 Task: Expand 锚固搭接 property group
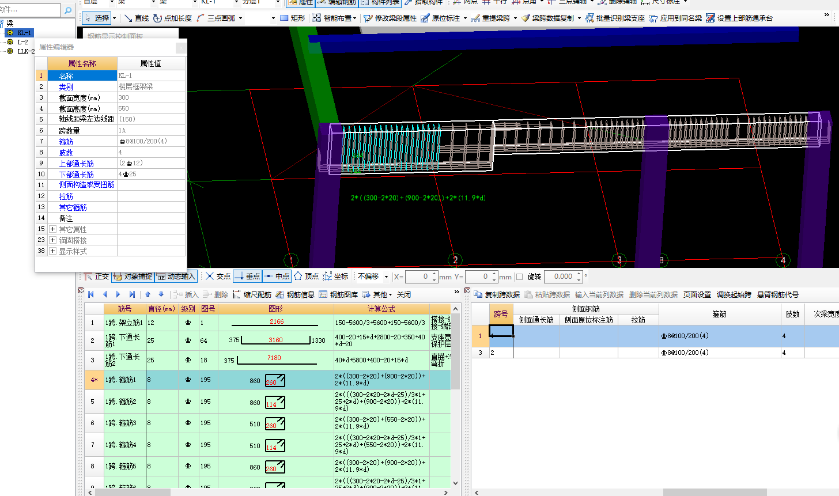pos(52,240)
